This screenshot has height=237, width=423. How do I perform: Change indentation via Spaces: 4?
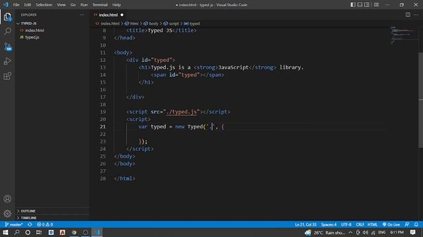[328, 224]
